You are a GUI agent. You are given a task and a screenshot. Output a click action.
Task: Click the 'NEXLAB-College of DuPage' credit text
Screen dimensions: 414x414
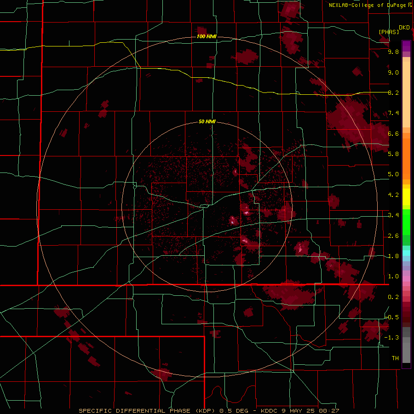click(368, 5)
